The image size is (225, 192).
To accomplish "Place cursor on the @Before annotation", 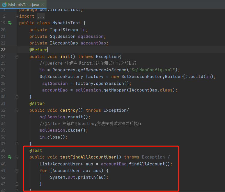I will tap(38, 50).
